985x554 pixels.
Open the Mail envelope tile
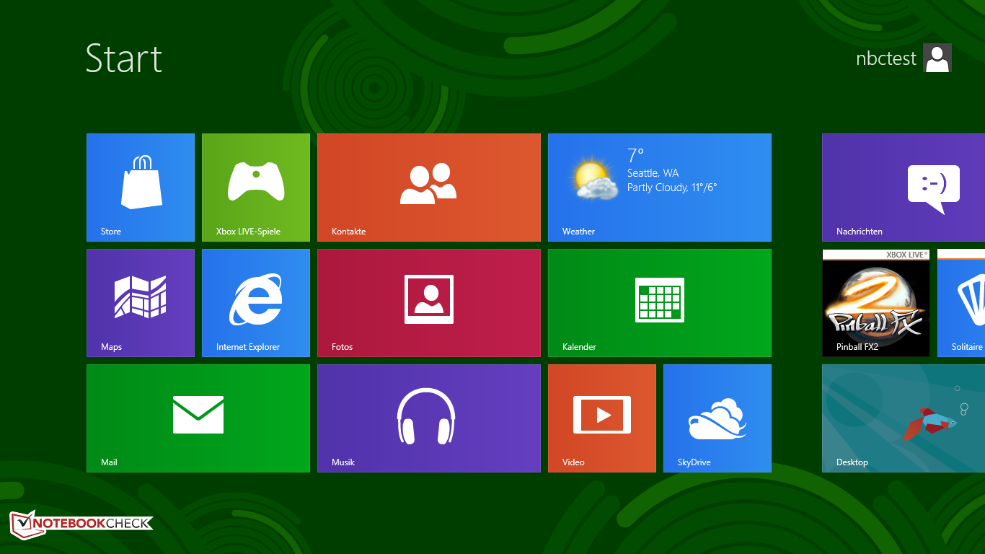tap(198, 418)
